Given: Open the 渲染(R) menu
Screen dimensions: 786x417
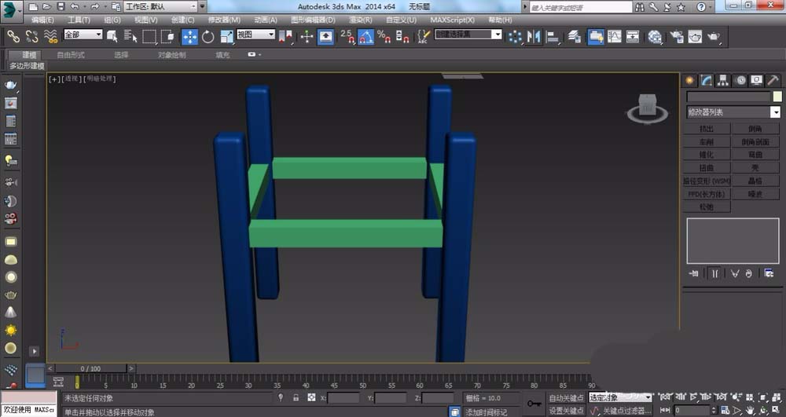Looking at the screenshot, I should (x=360, y=20).
